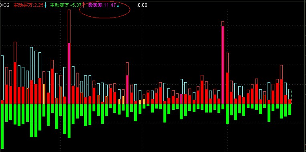Click the red up arrow after -5.37
The image size is (306, 152).
pyautogui.click(x=84, y=5)
